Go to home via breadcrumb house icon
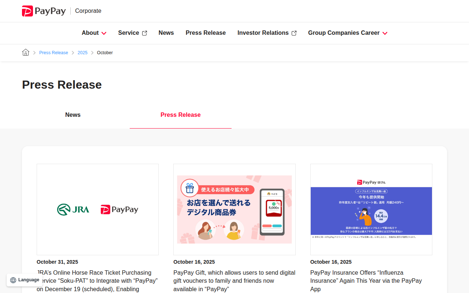Image resolution: width=469 pixels, height=293 pixels. coord(26,52)
